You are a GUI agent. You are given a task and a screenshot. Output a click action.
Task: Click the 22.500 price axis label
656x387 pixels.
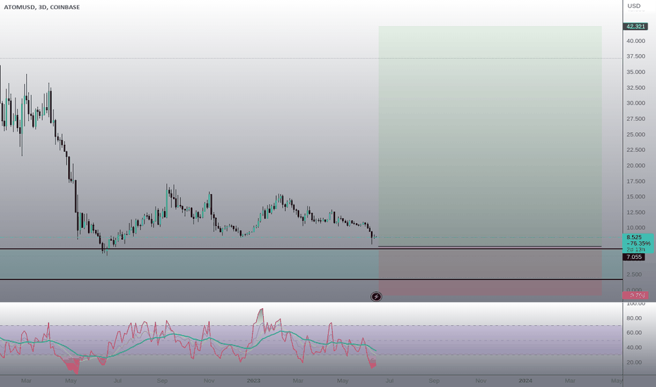pyautogui.click(x=636, y=150)
